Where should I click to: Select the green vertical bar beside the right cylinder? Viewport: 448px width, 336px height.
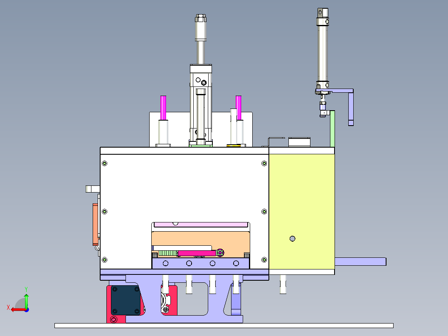pyautogui.click(x=332, y=128)
